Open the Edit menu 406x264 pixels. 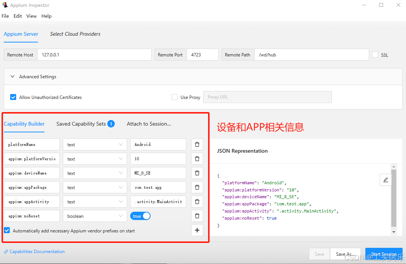[18, 16]
